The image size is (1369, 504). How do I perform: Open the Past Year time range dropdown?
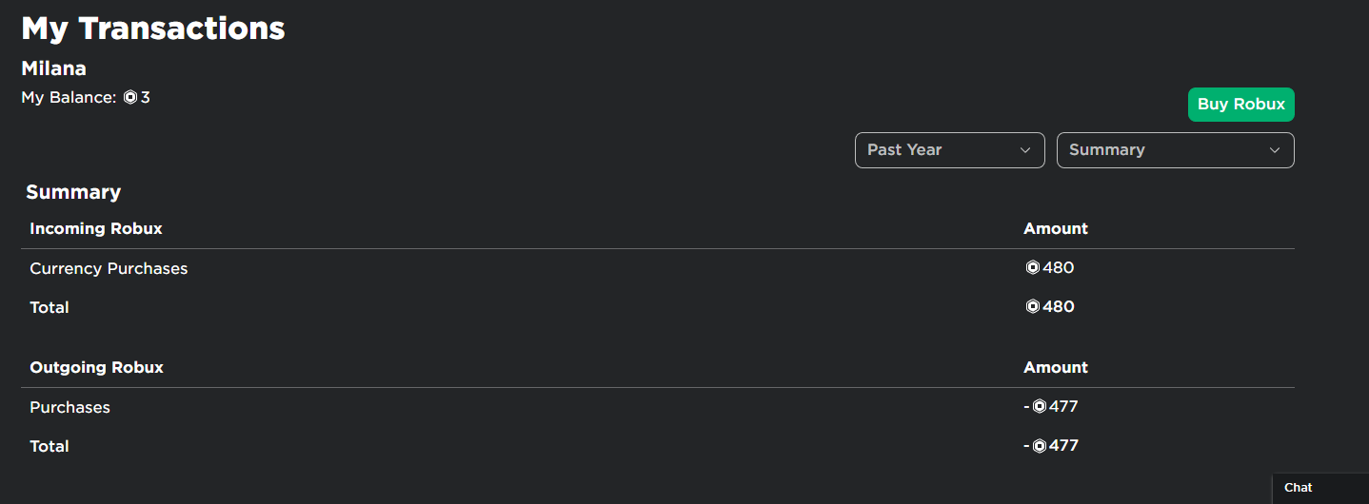pyautogui.click(x=950, y=150)
